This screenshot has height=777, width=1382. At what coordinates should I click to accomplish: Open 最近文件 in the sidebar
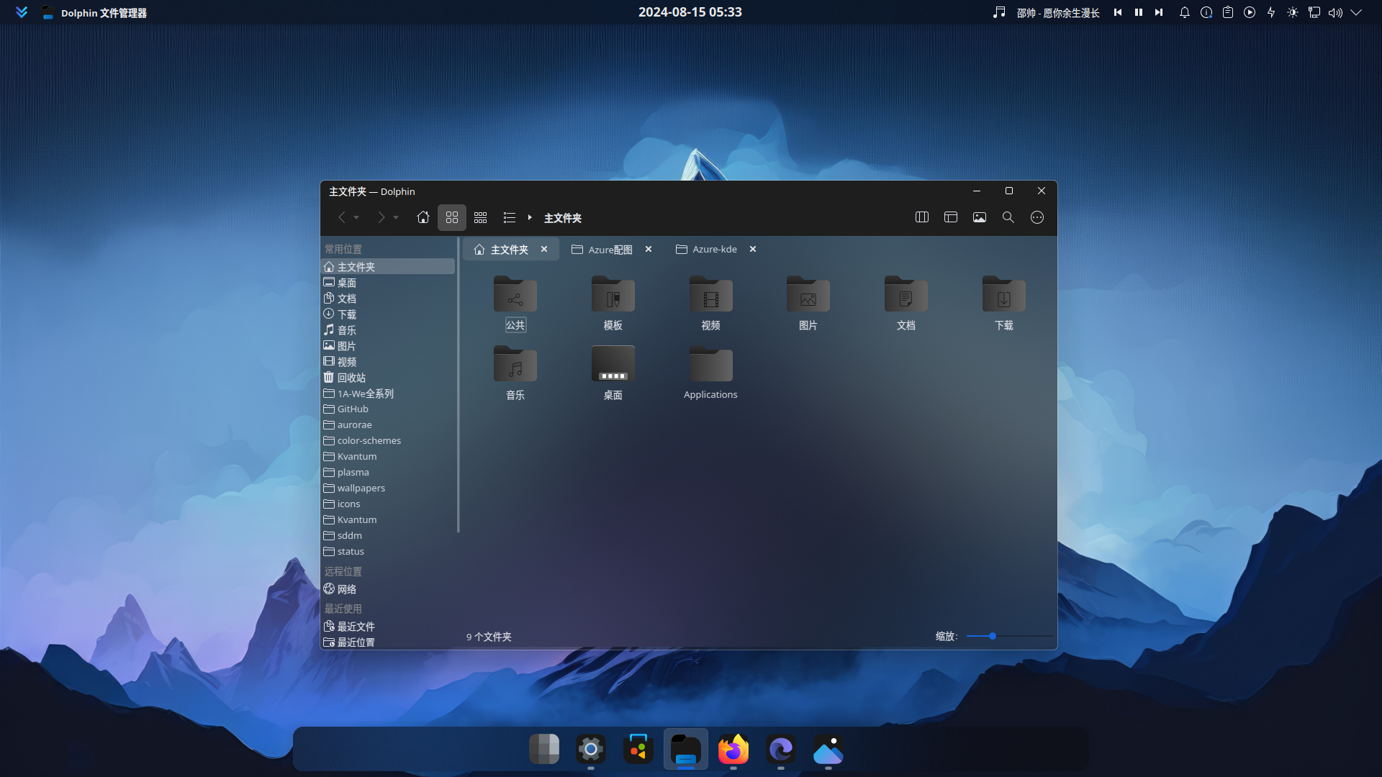pos(388,627)
